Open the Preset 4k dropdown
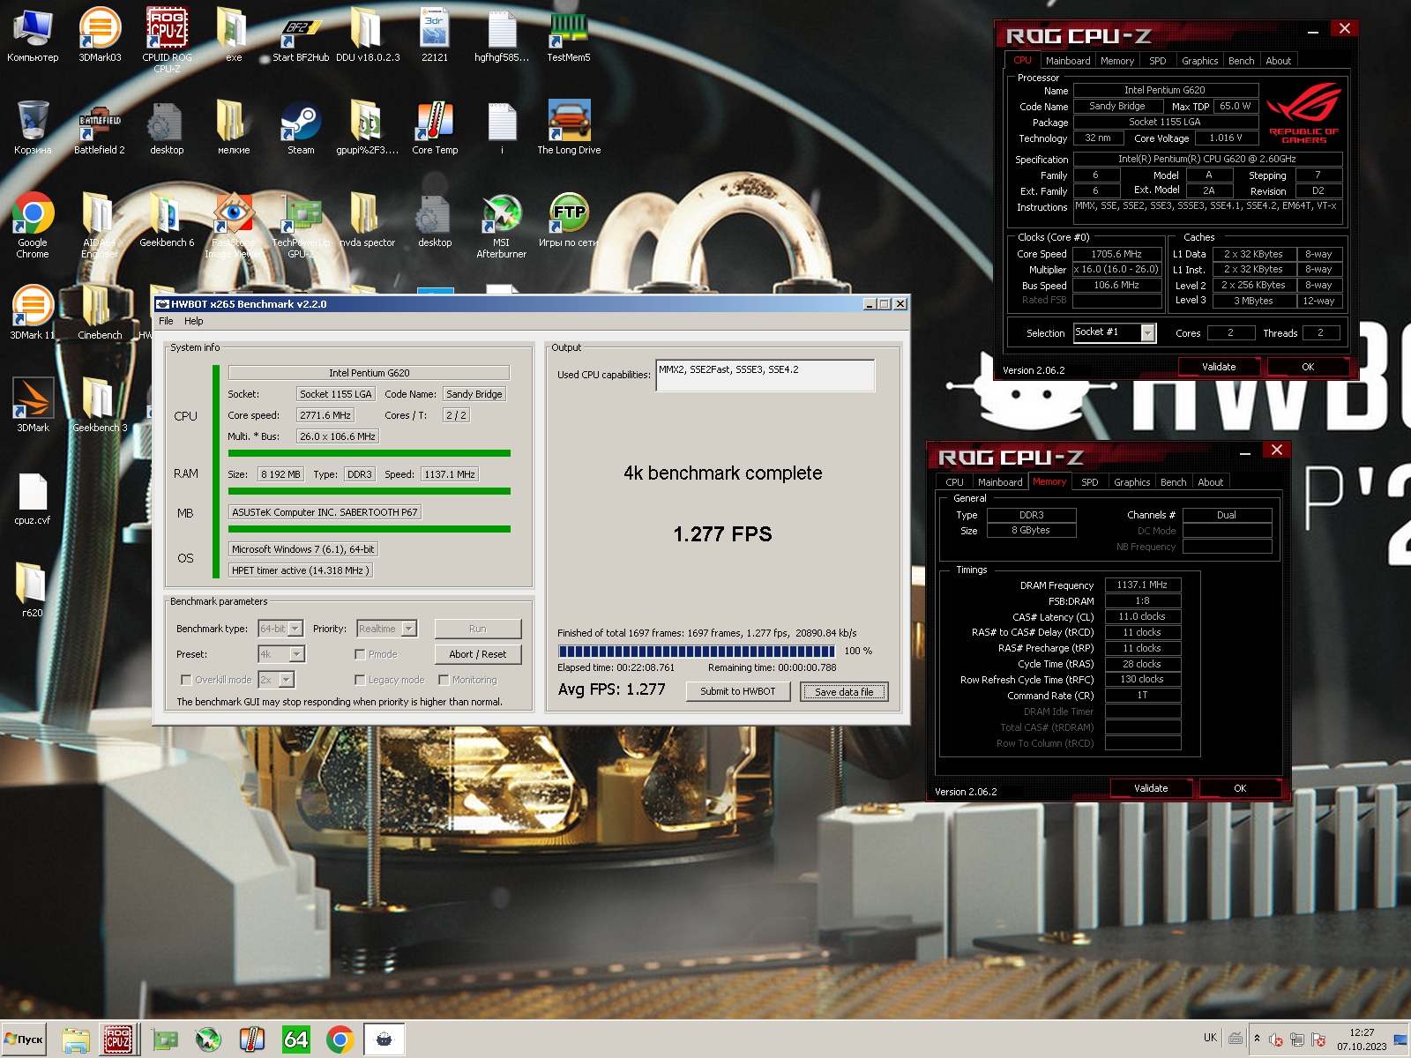The width and height of the screenshot is (1411, 1058). pyautogui.click(x=296, y=654)
